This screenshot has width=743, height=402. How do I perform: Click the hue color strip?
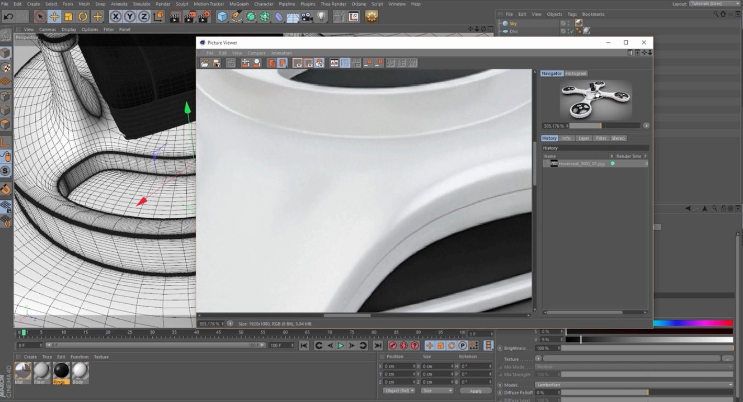point(693,323)
